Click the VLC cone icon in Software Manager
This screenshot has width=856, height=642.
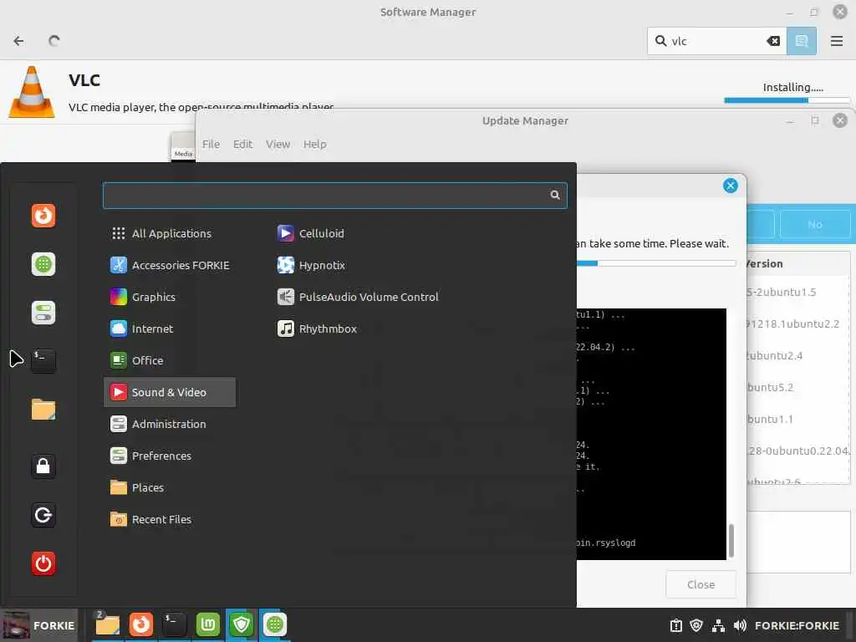tap(32, 92)
